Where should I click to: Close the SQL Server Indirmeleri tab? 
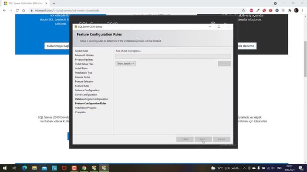pyautogui.click(x=47, y=3)
